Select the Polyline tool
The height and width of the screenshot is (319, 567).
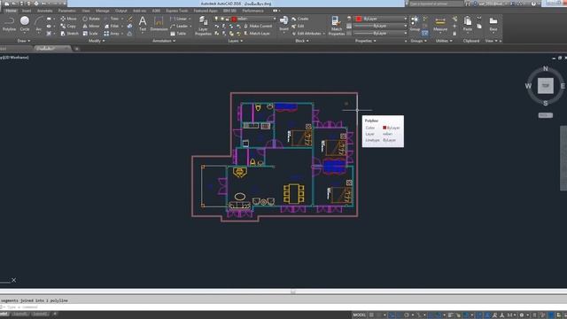click(x=9, y=24)
